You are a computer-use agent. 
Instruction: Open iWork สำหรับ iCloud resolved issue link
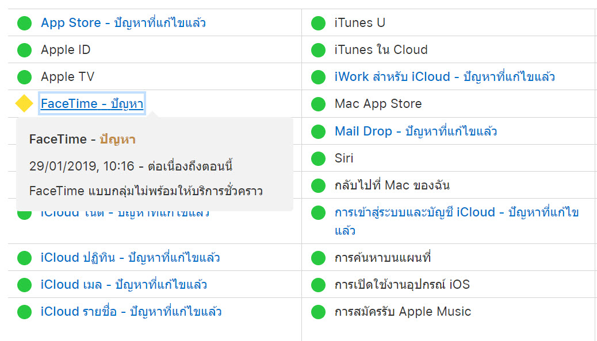click(444, 77)
